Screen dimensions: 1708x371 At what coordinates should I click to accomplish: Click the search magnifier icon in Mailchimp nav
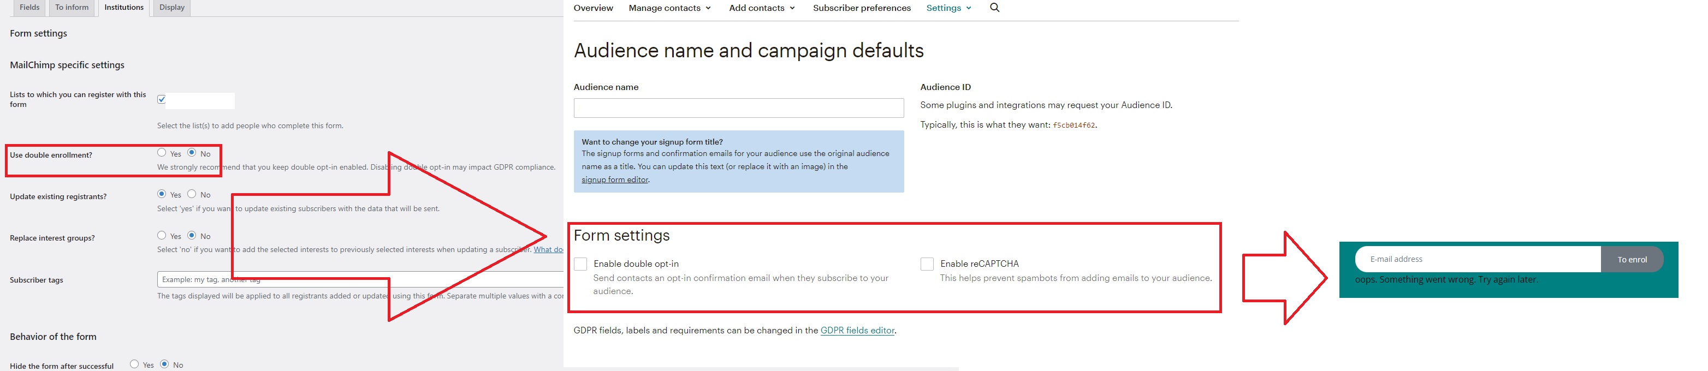tap(994, 7)
